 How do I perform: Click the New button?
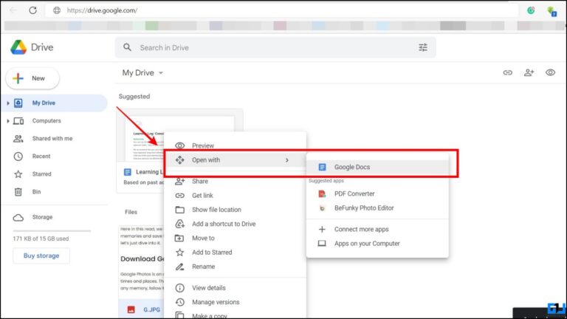point(32,78)
